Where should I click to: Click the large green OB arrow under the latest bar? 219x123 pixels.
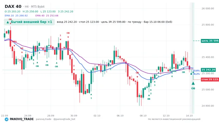pos(193,83)
